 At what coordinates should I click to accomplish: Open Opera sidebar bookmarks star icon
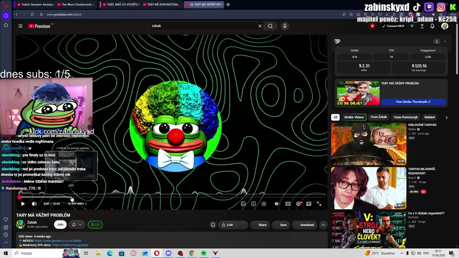coord(6,25)
